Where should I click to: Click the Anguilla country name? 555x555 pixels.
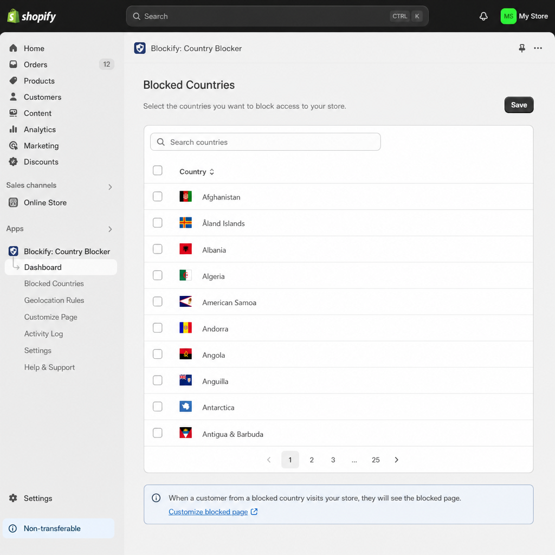point(215,381)
